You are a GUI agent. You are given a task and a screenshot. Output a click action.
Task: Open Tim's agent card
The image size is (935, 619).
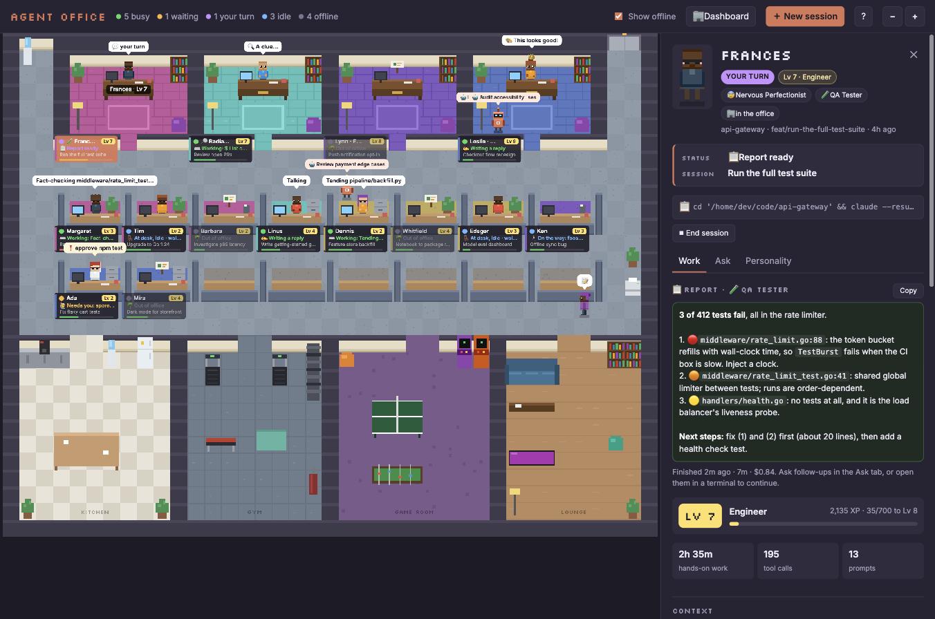pos(154,238)
